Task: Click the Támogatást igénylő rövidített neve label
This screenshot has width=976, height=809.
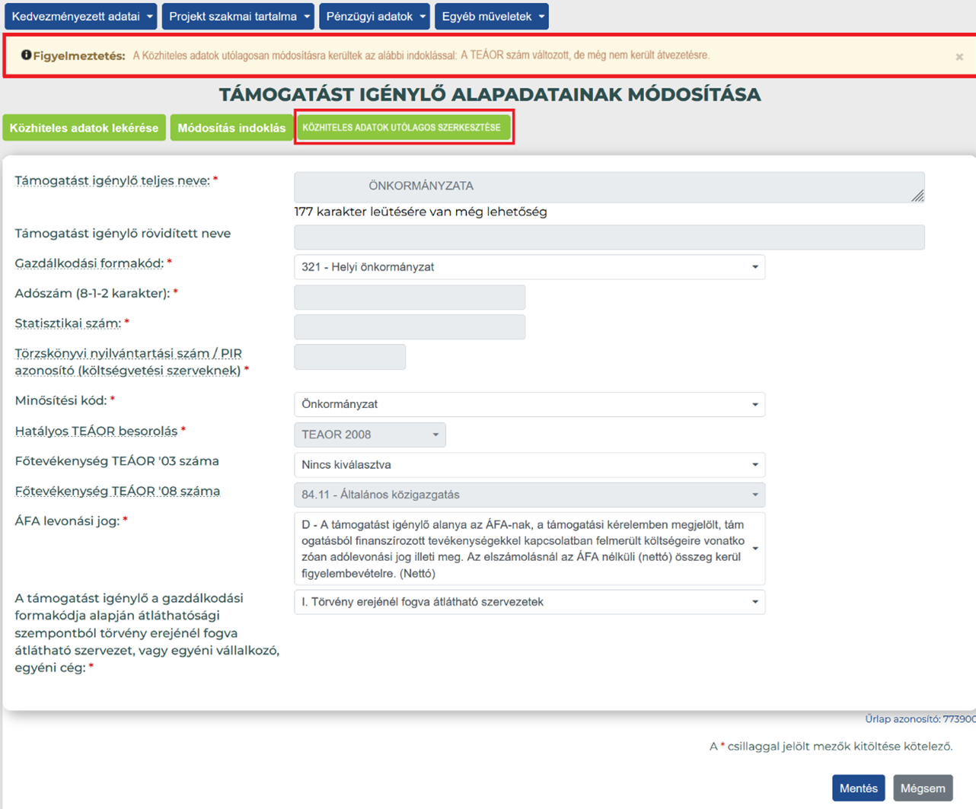Action: point(123,234)
